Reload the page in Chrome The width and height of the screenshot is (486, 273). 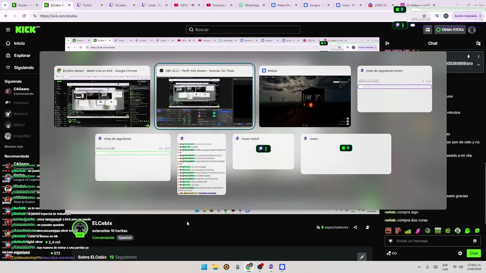coord(24,16)
